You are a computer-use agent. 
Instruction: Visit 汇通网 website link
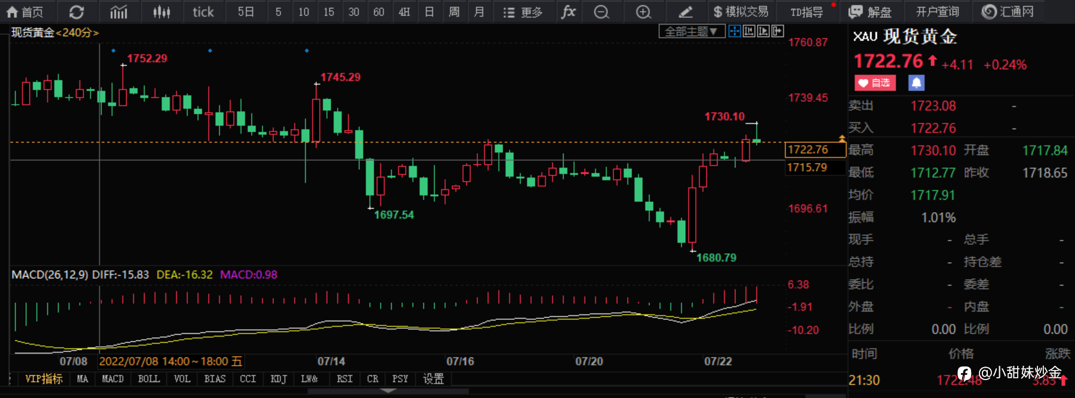(1008, 12)
